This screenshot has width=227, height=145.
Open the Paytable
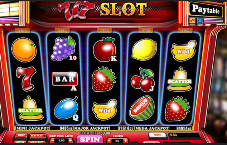[x=206, y=9]
